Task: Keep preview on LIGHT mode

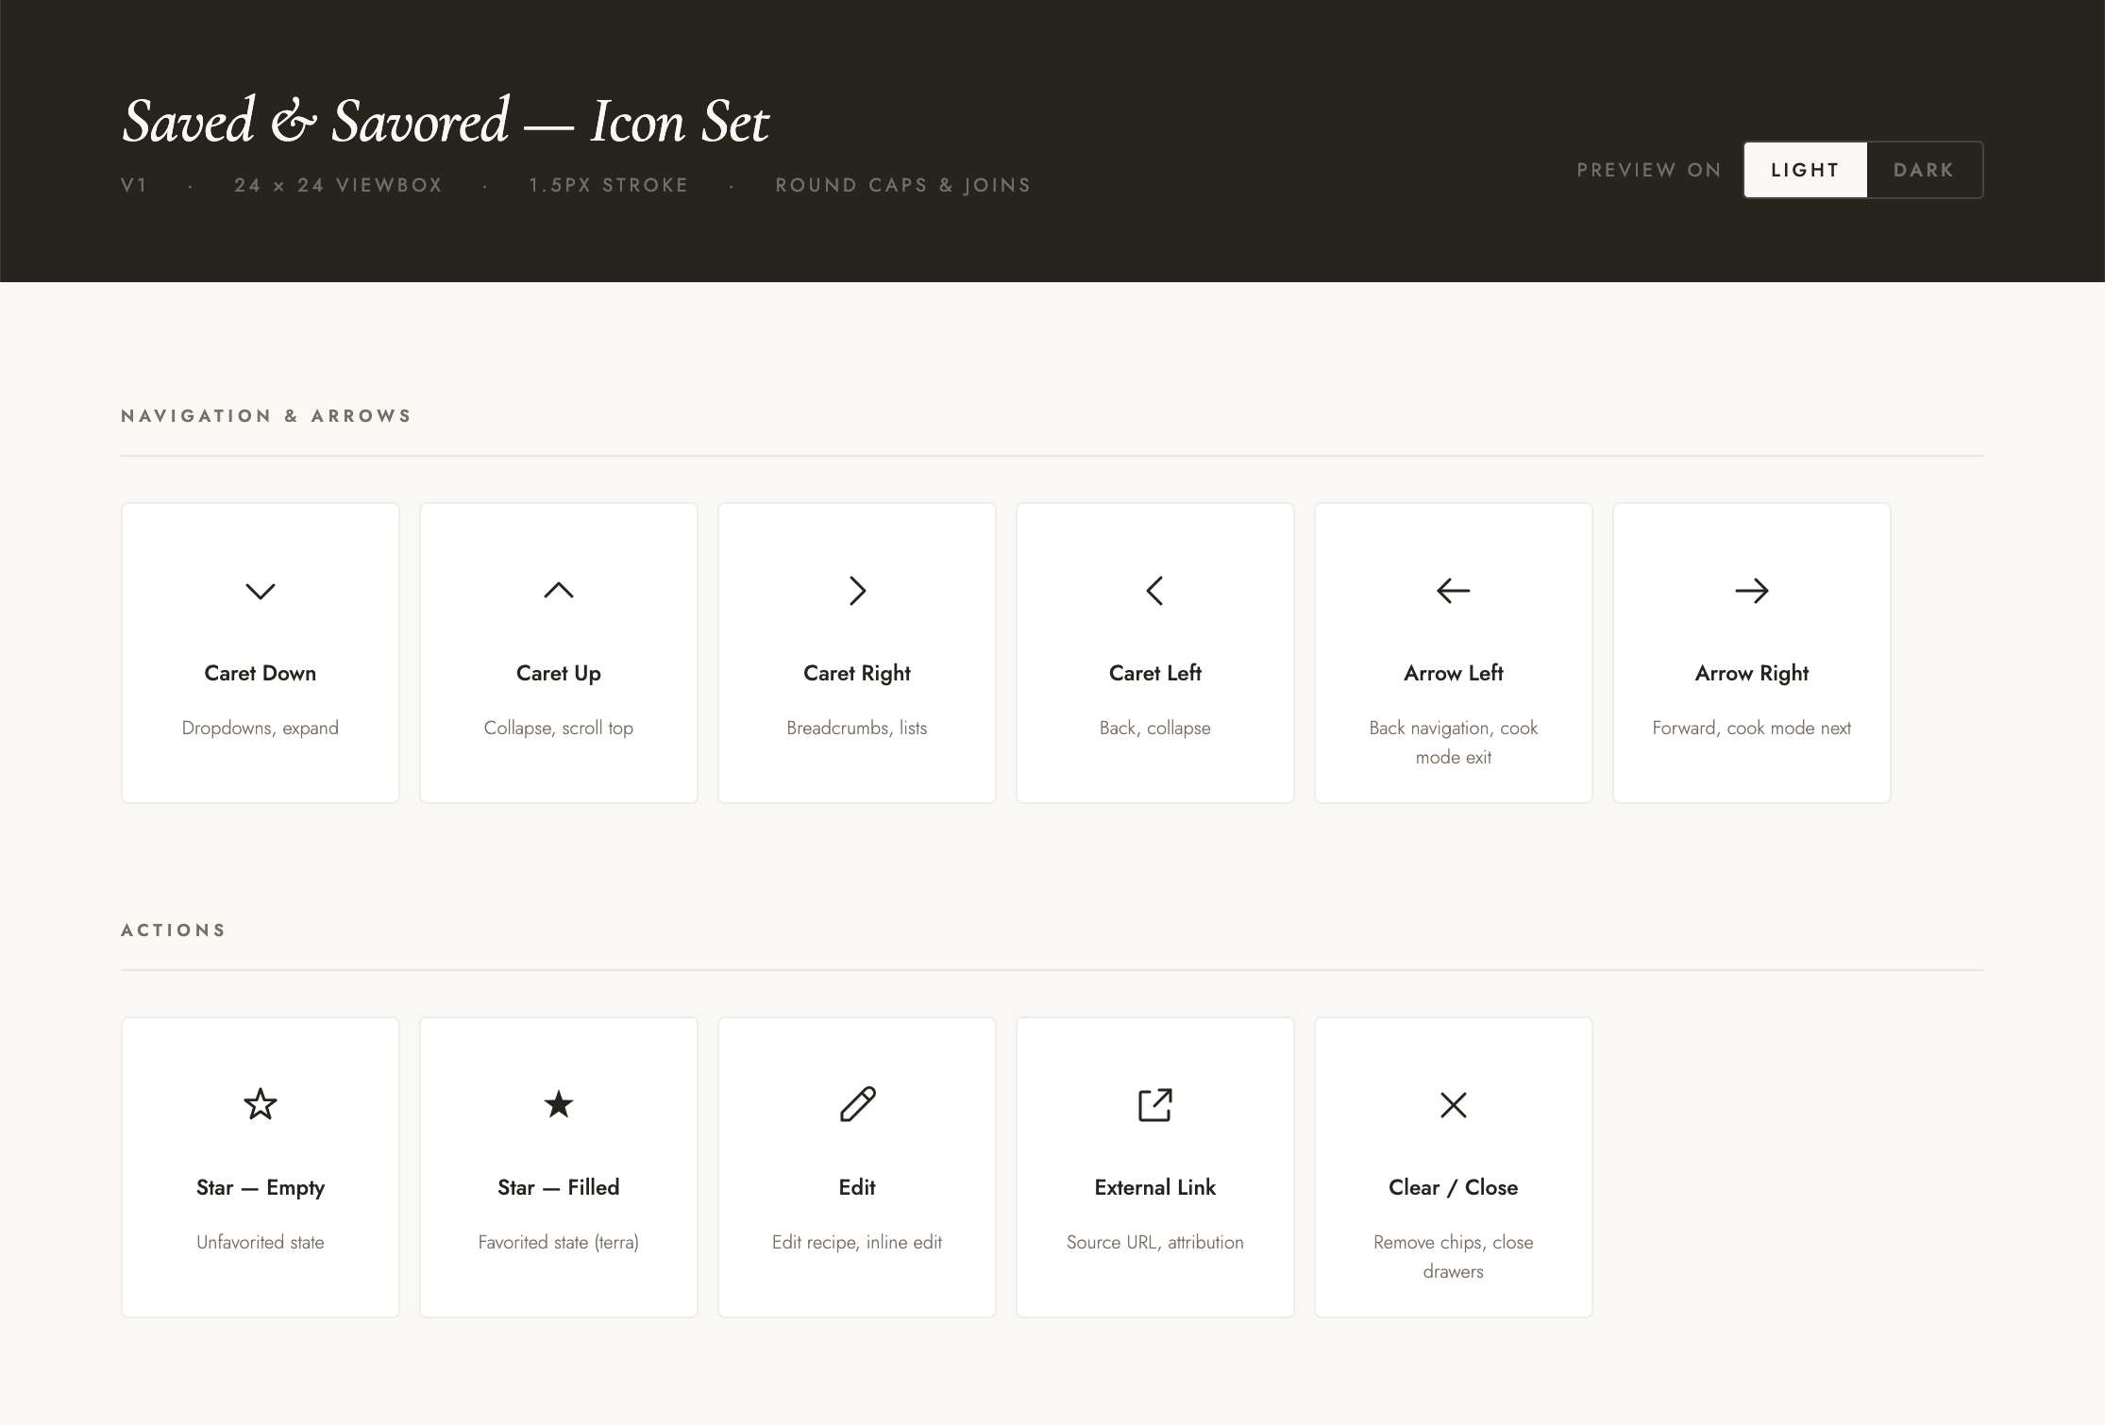Action: [x=1805, y=169]
